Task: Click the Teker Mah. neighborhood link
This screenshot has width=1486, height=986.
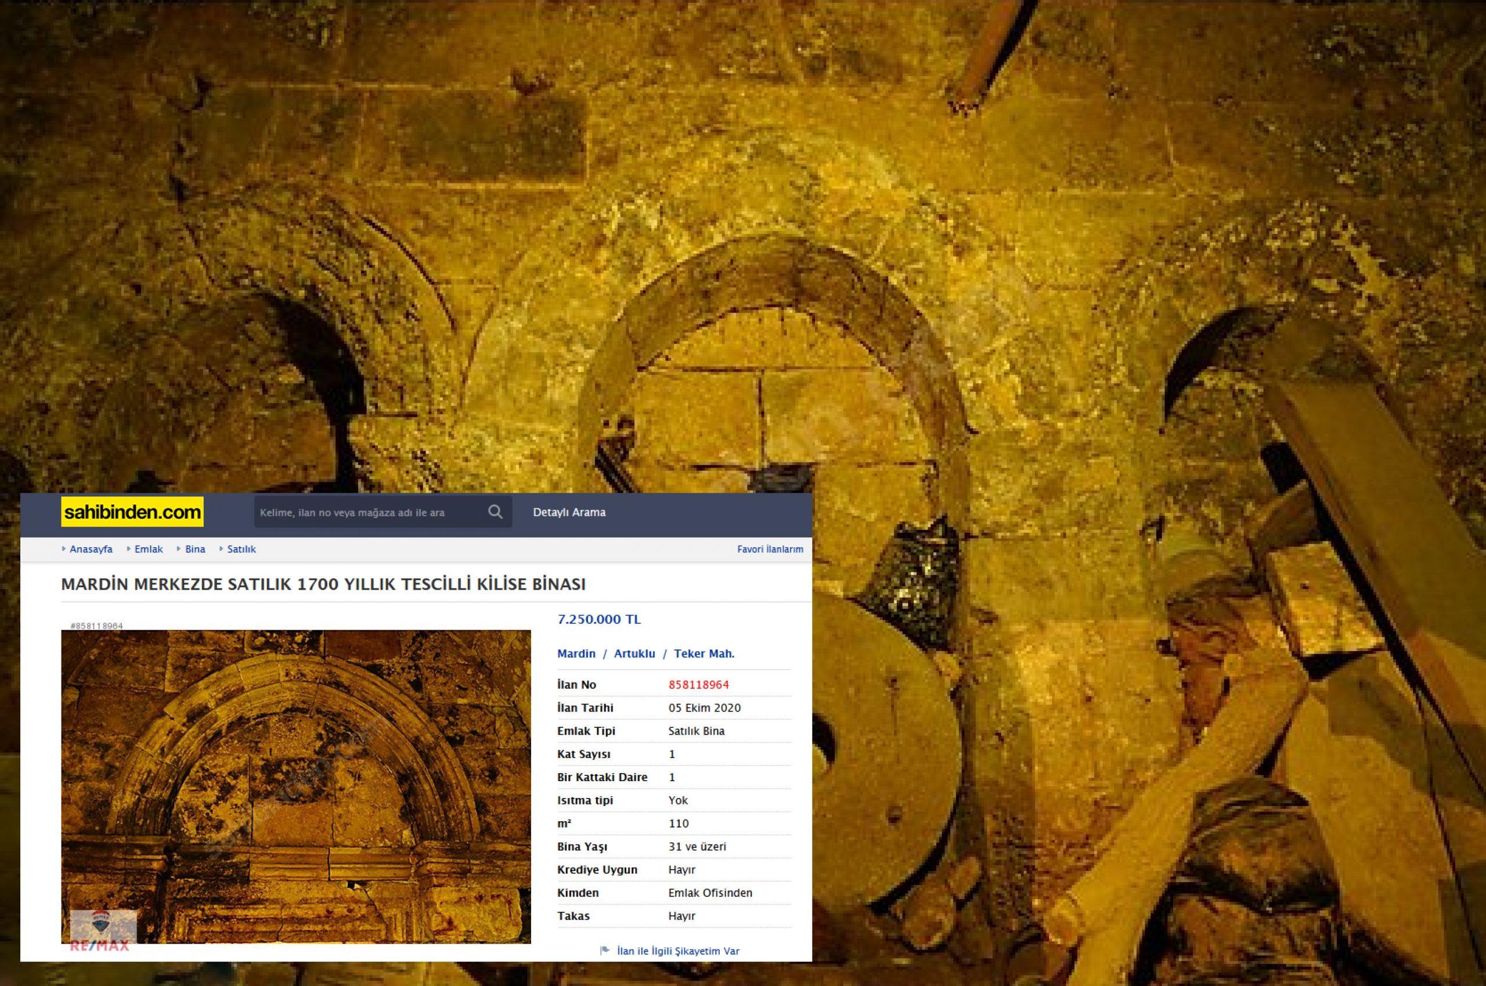Action: (x=704, y=653)
